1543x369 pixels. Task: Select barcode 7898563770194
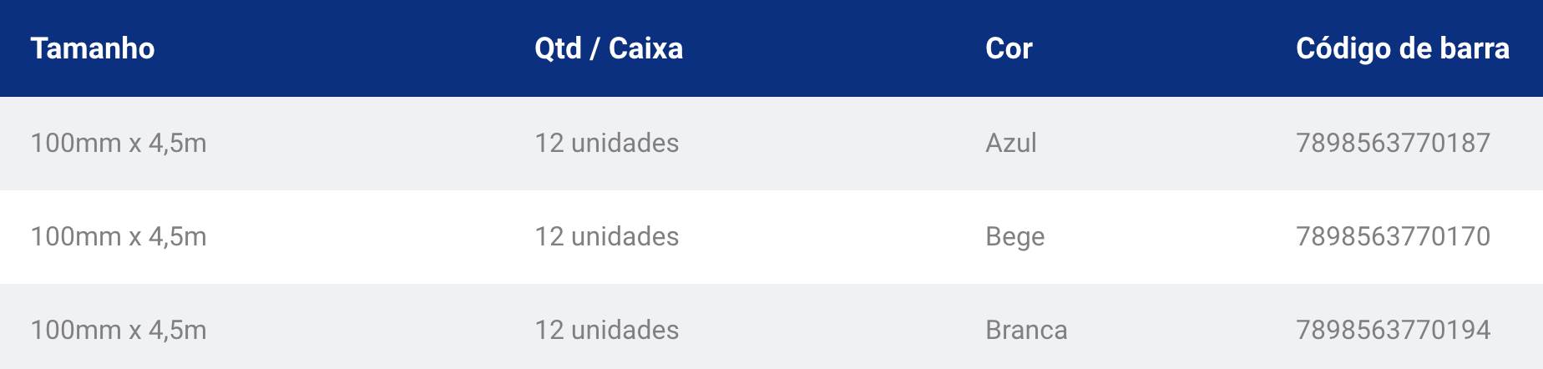[1393, 330]
